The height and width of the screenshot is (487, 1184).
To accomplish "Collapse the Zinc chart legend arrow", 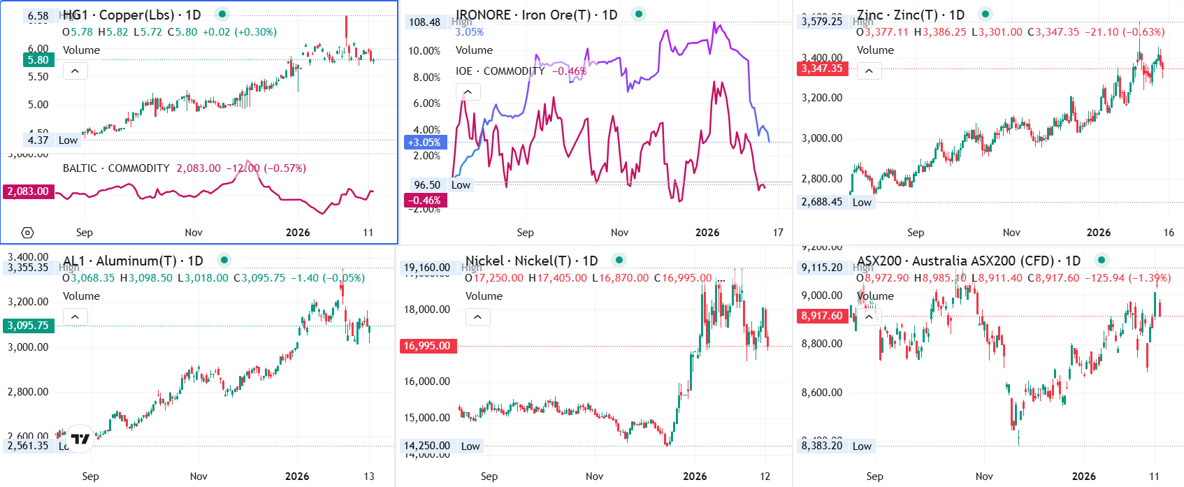I will (x=869, y=71).
